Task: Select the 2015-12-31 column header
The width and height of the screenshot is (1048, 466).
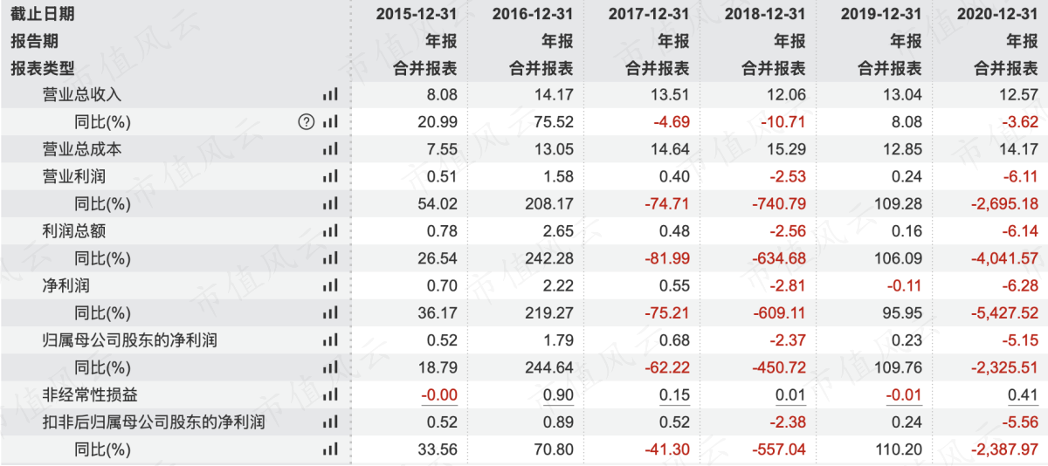Action: (417, 14)
